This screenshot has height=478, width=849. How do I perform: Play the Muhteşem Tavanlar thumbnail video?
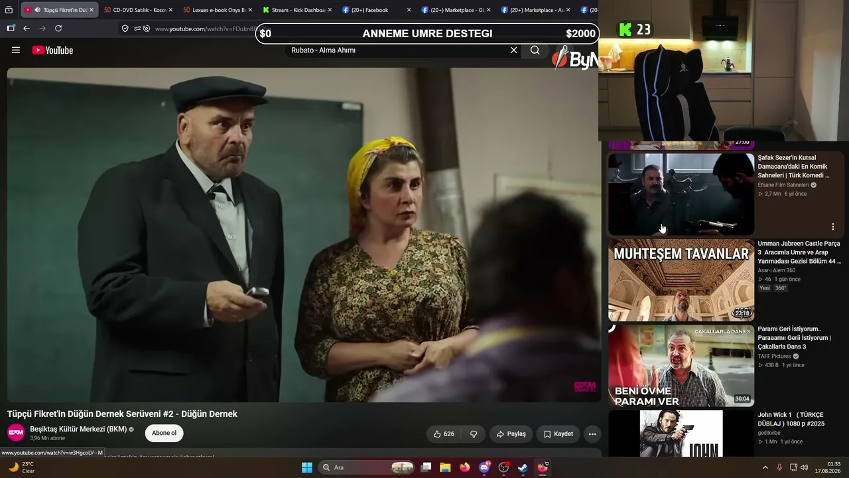681,280
